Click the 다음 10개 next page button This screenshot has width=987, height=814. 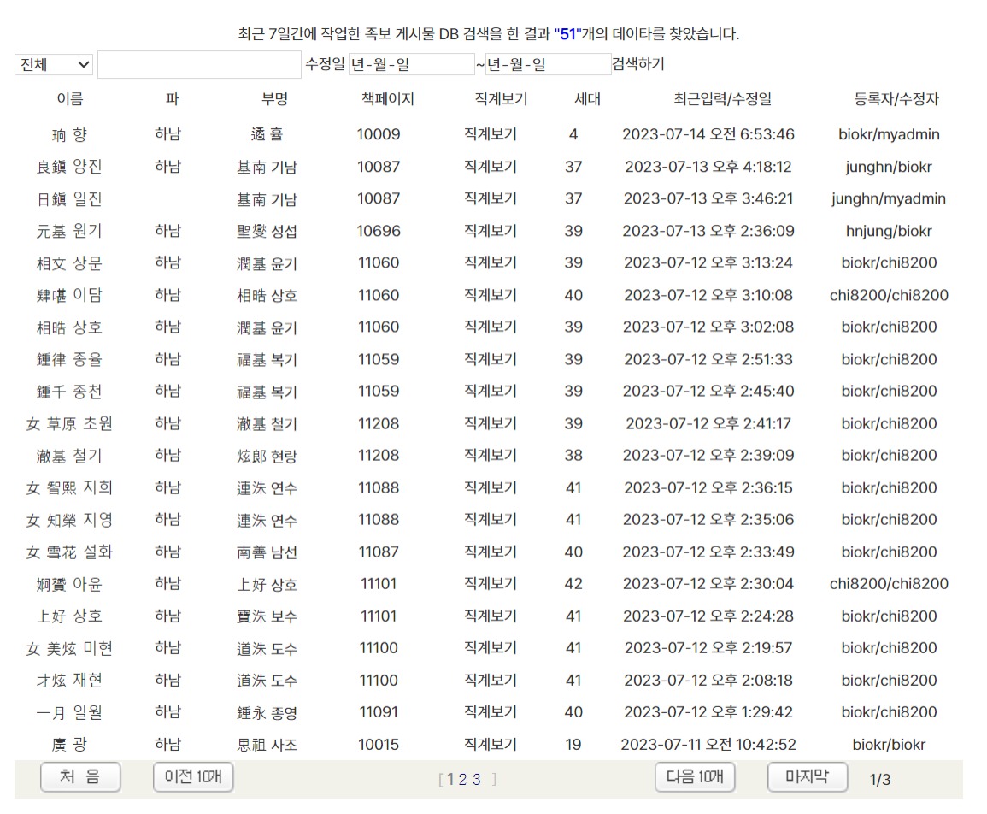[695, 777]
